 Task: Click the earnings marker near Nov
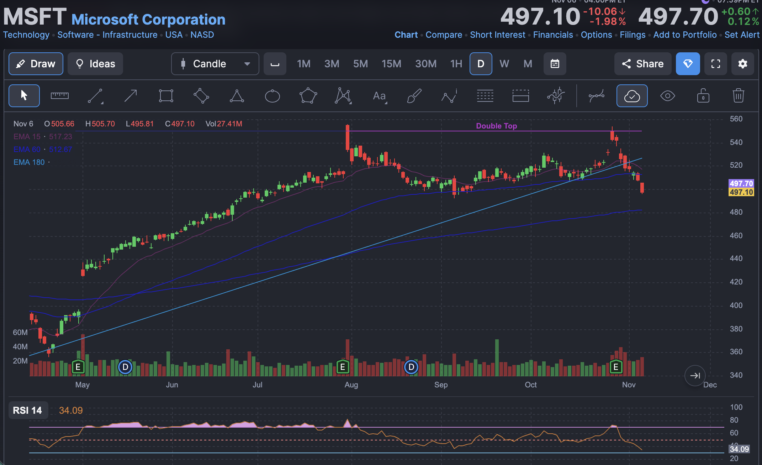coord(616,367)
